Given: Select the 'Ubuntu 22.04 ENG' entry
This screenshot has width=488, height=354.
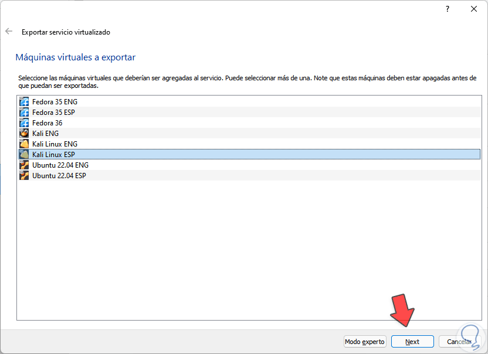Looking at the screenshot, I should [x=249, y=165].
